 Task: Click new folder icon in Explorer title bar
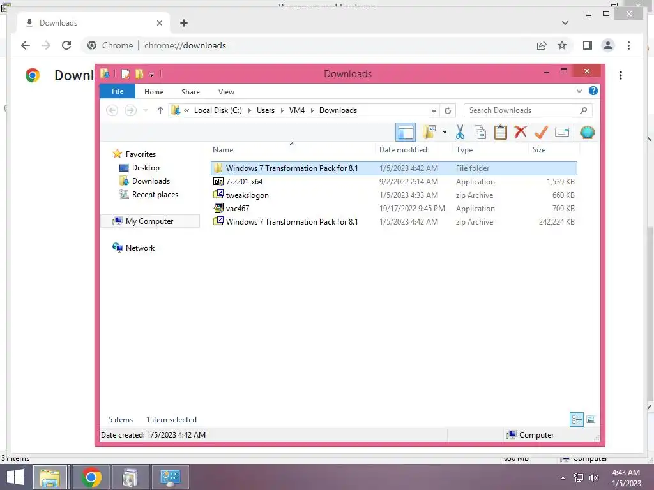coord(139,74)
